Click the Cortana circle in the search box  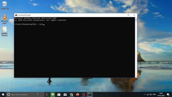9,95
